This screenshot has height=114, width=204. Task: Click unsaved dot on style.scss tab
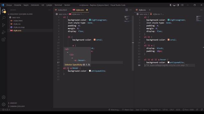coord(87,10)
